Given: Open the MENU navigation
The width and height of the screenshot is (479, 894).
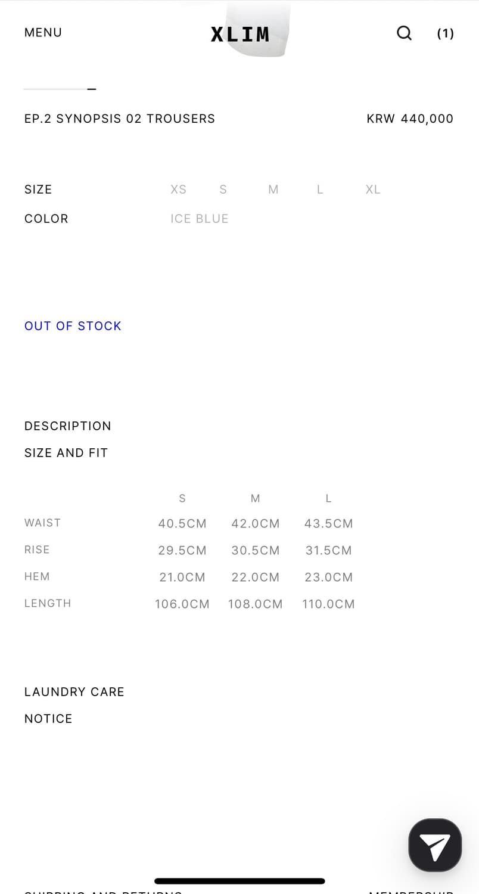Looking at the screenshot, I should point(43,33).
